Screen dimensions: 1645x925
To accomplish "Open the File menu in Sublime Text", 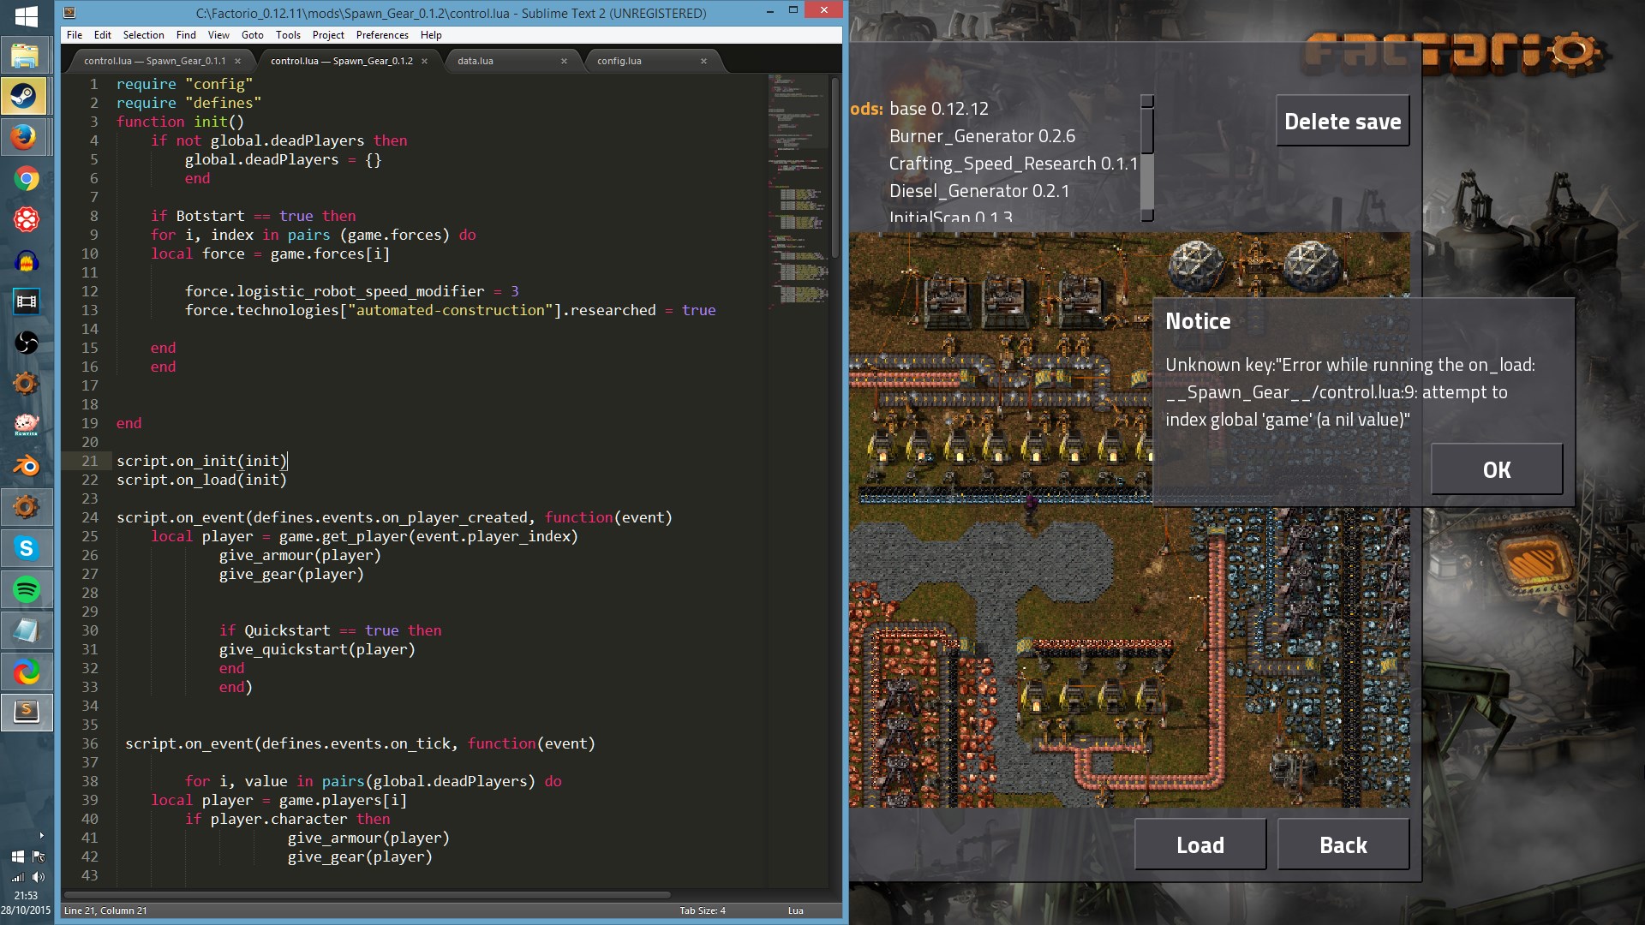I will coord(75,35).
